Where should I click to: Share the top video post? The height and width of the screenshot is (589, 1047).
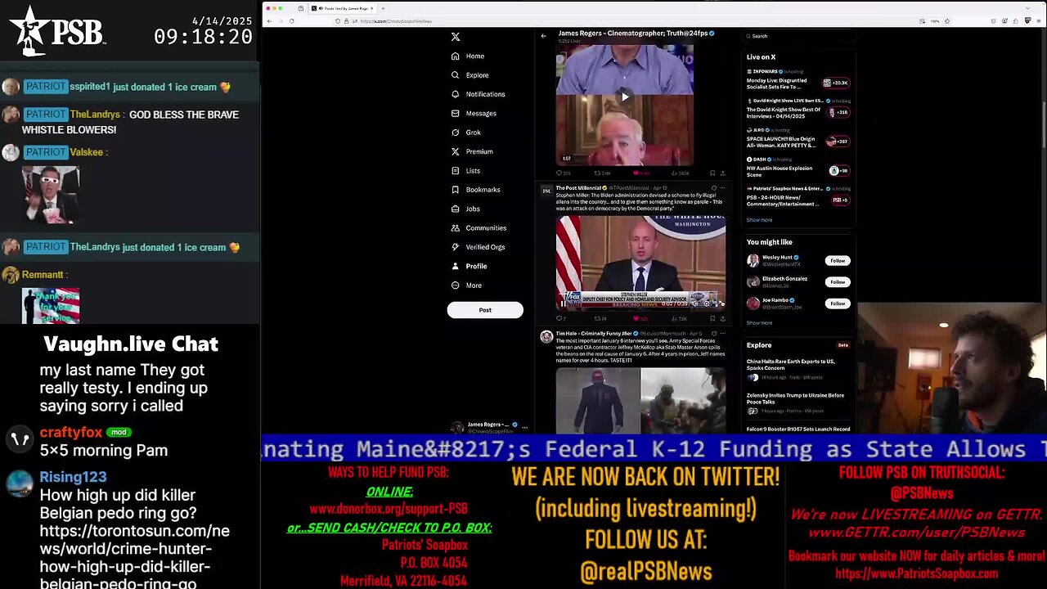coord(722,173)
